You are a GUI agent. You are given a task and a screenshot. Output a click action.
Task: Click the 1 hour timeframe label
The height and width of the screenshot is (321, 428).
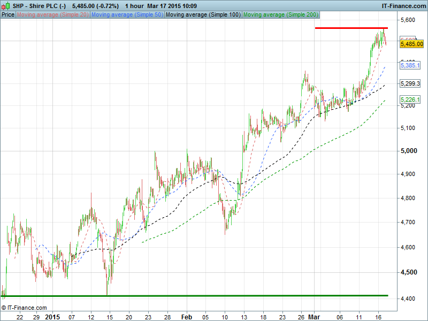click(133, 5)
